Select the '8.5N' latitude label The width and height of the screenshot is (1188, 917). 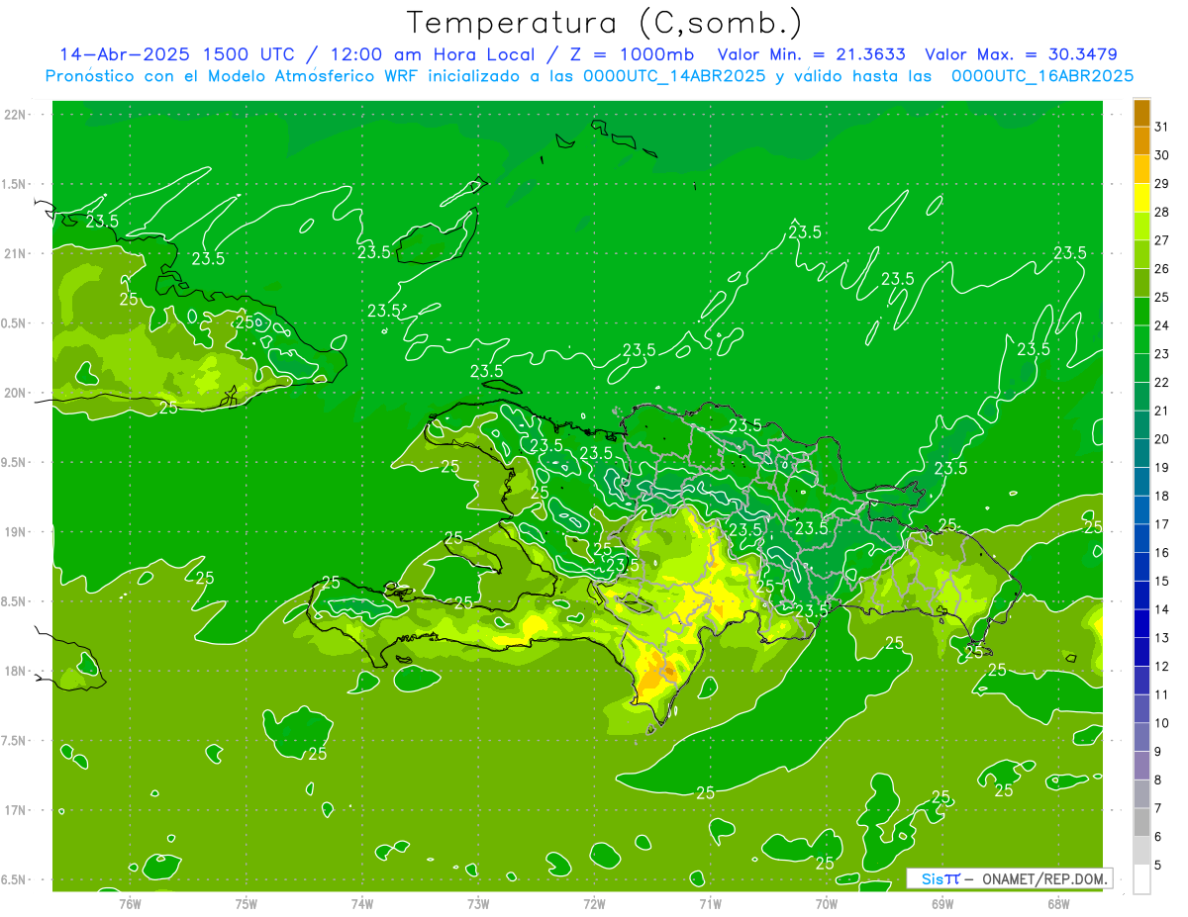[16, 601]
